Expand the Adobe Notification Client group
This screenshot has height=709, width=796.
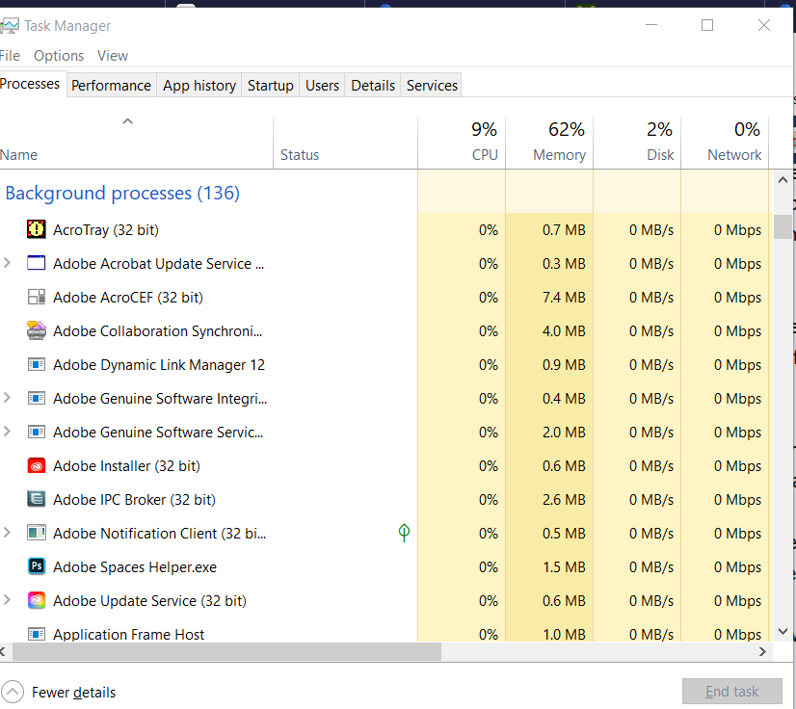(7, 533)
